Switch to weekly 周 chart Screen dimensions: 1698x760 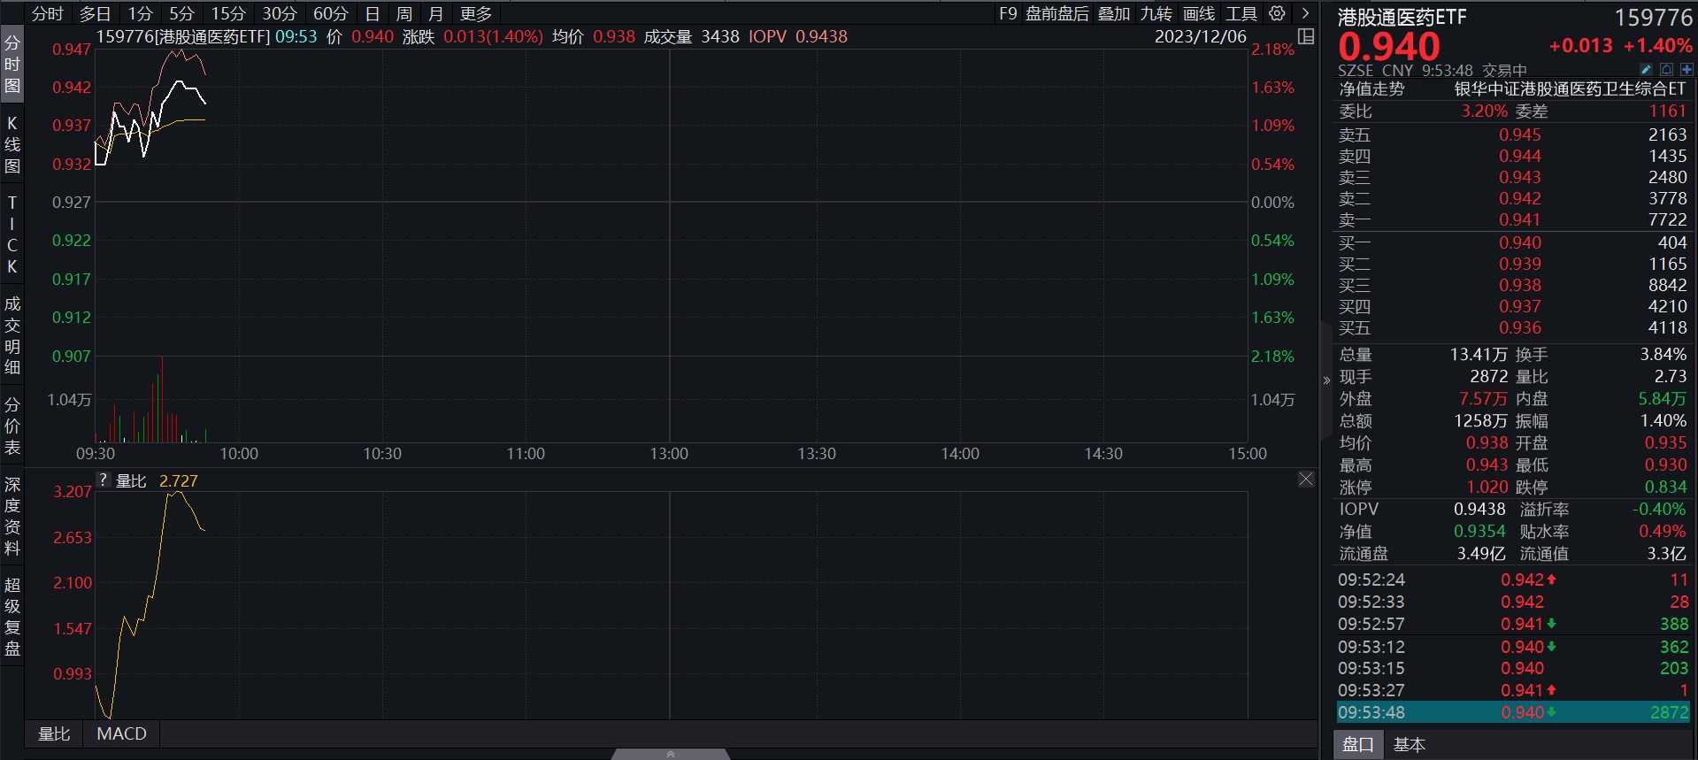(x=404, y=13)
